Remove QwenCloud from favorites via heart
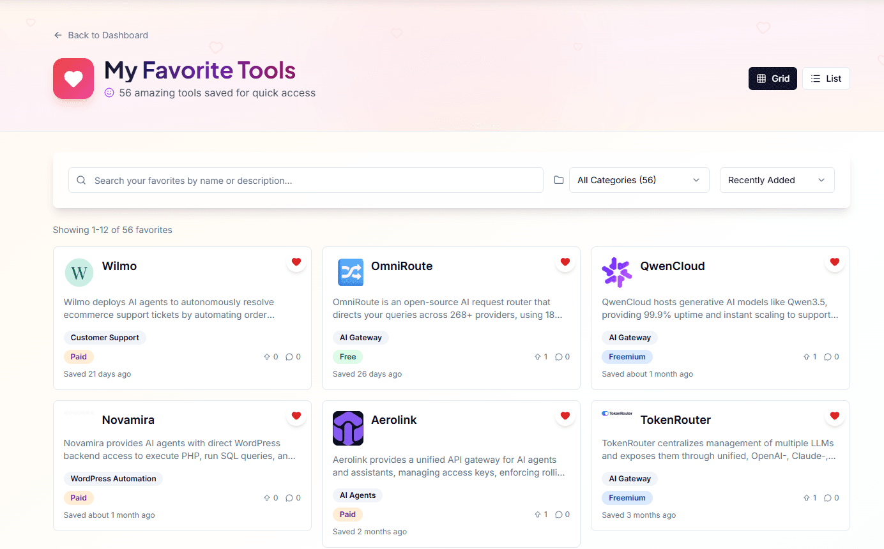884x549 pixels. click(834, 262)
